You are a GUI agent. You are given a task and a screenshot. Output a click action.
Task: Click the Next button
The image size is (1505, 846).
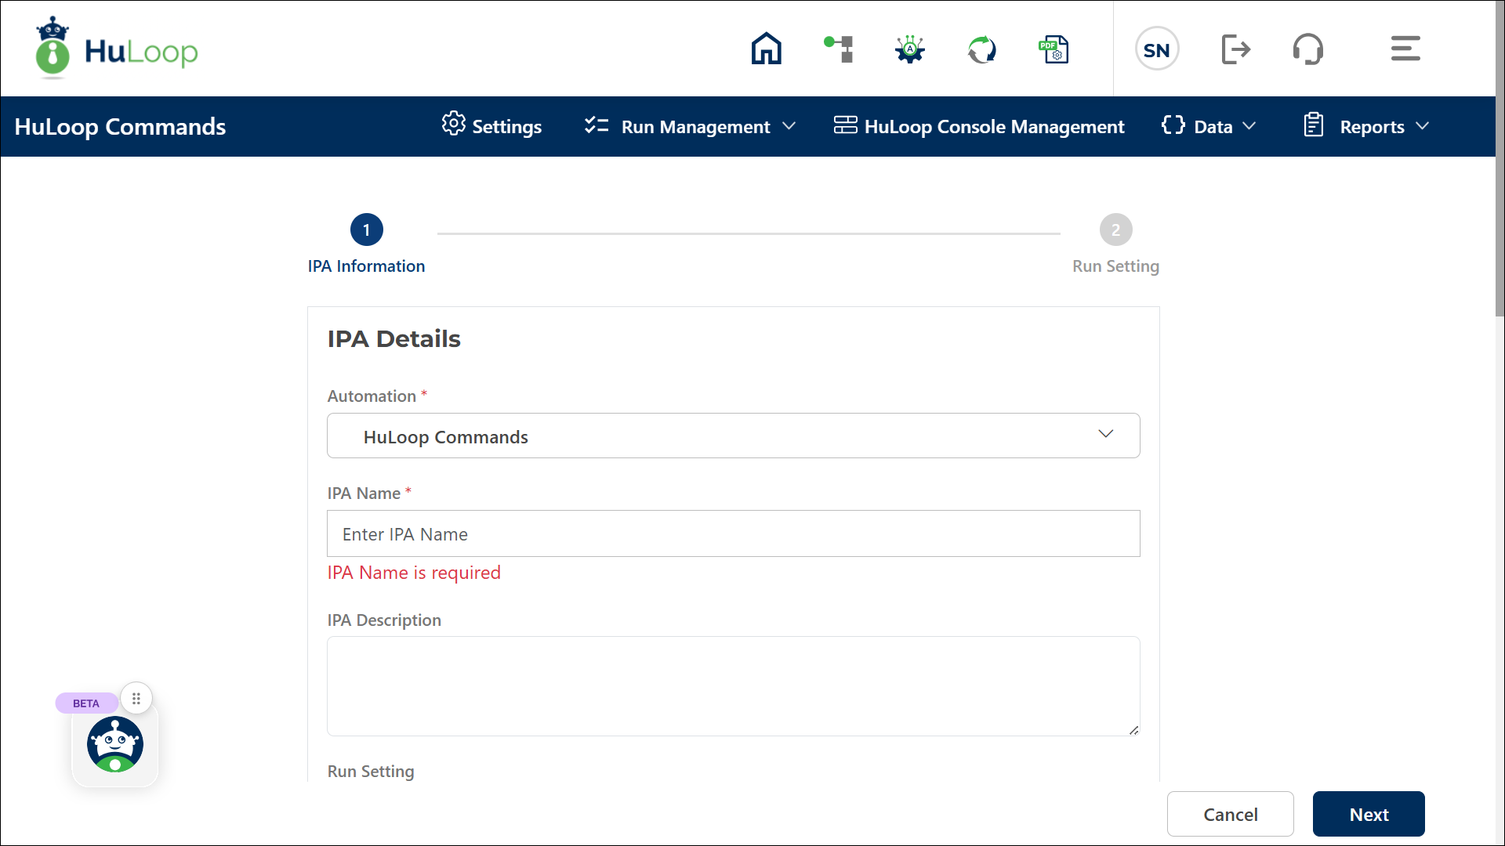[x=1368, y=814]
